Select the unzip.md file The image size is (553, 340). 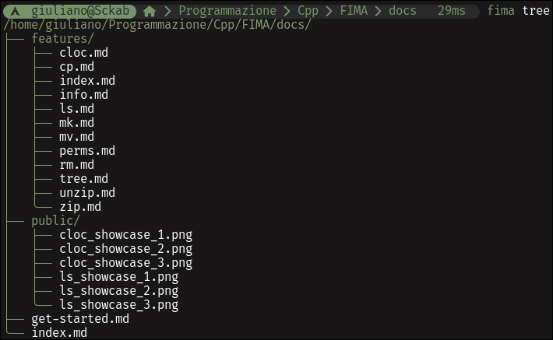87,193
